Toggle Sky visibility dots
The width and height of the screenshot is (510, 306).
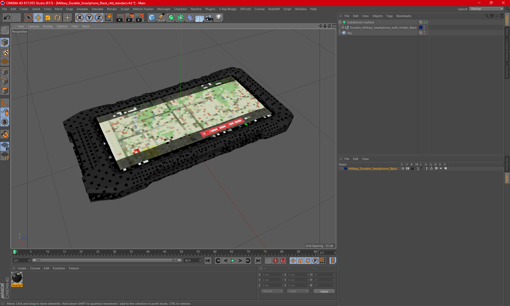click(424, 33)
